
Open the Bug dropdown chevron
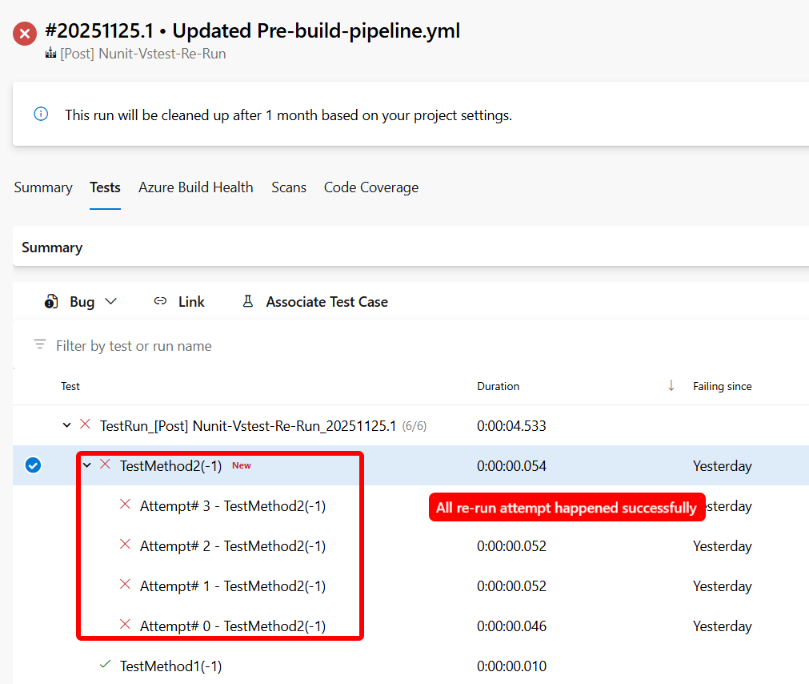(x=110, y=302)
